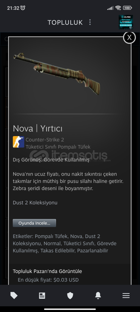
Task: Tap the Wi-Fi status icon
Action: (x=118, y=8)
